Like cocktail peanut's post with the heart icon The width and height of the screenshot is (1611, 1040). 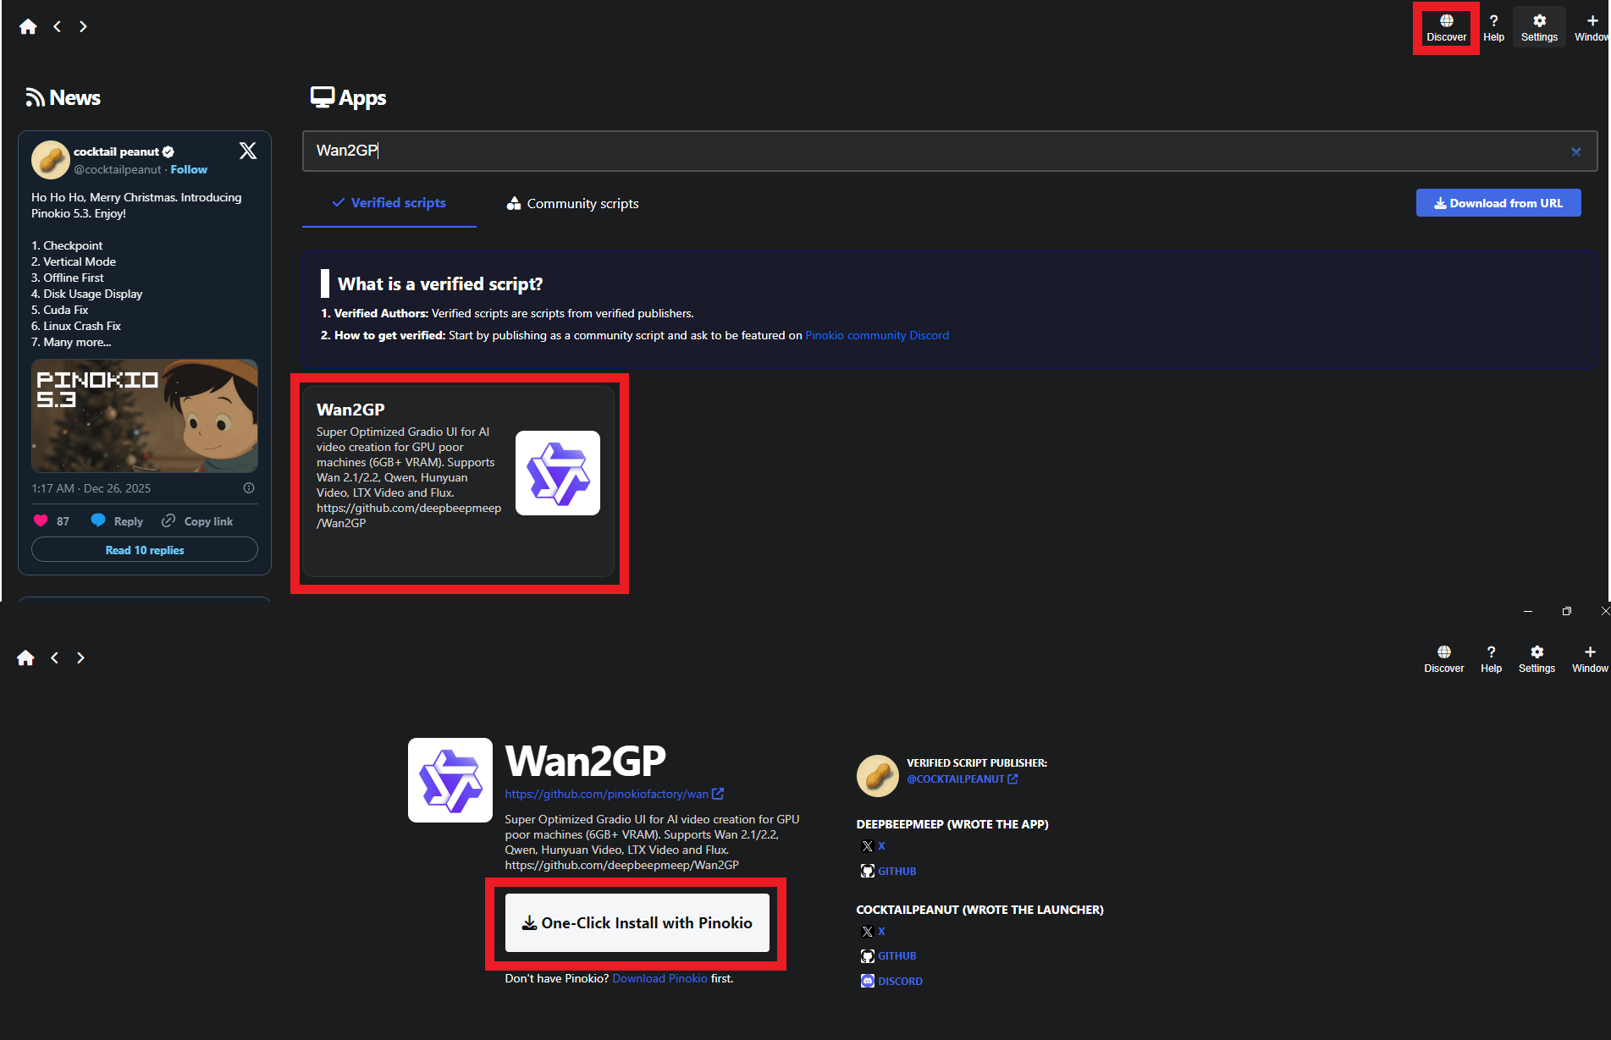[x=41, y=520]
